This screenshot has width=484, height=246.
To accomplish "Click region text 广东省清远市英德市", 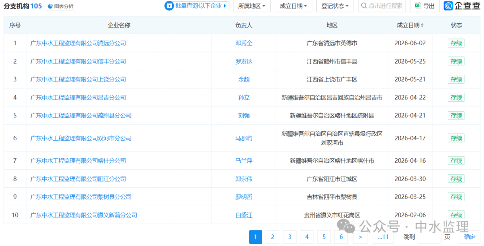I will point(332,43).
